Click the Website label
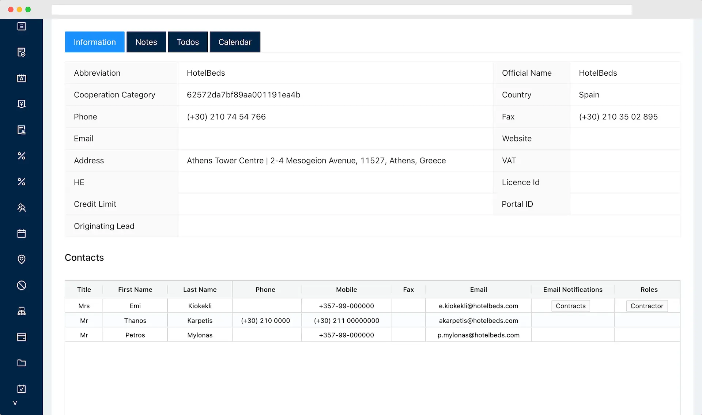702x415 pixels. pyautogui.click(x=517, y=139)
